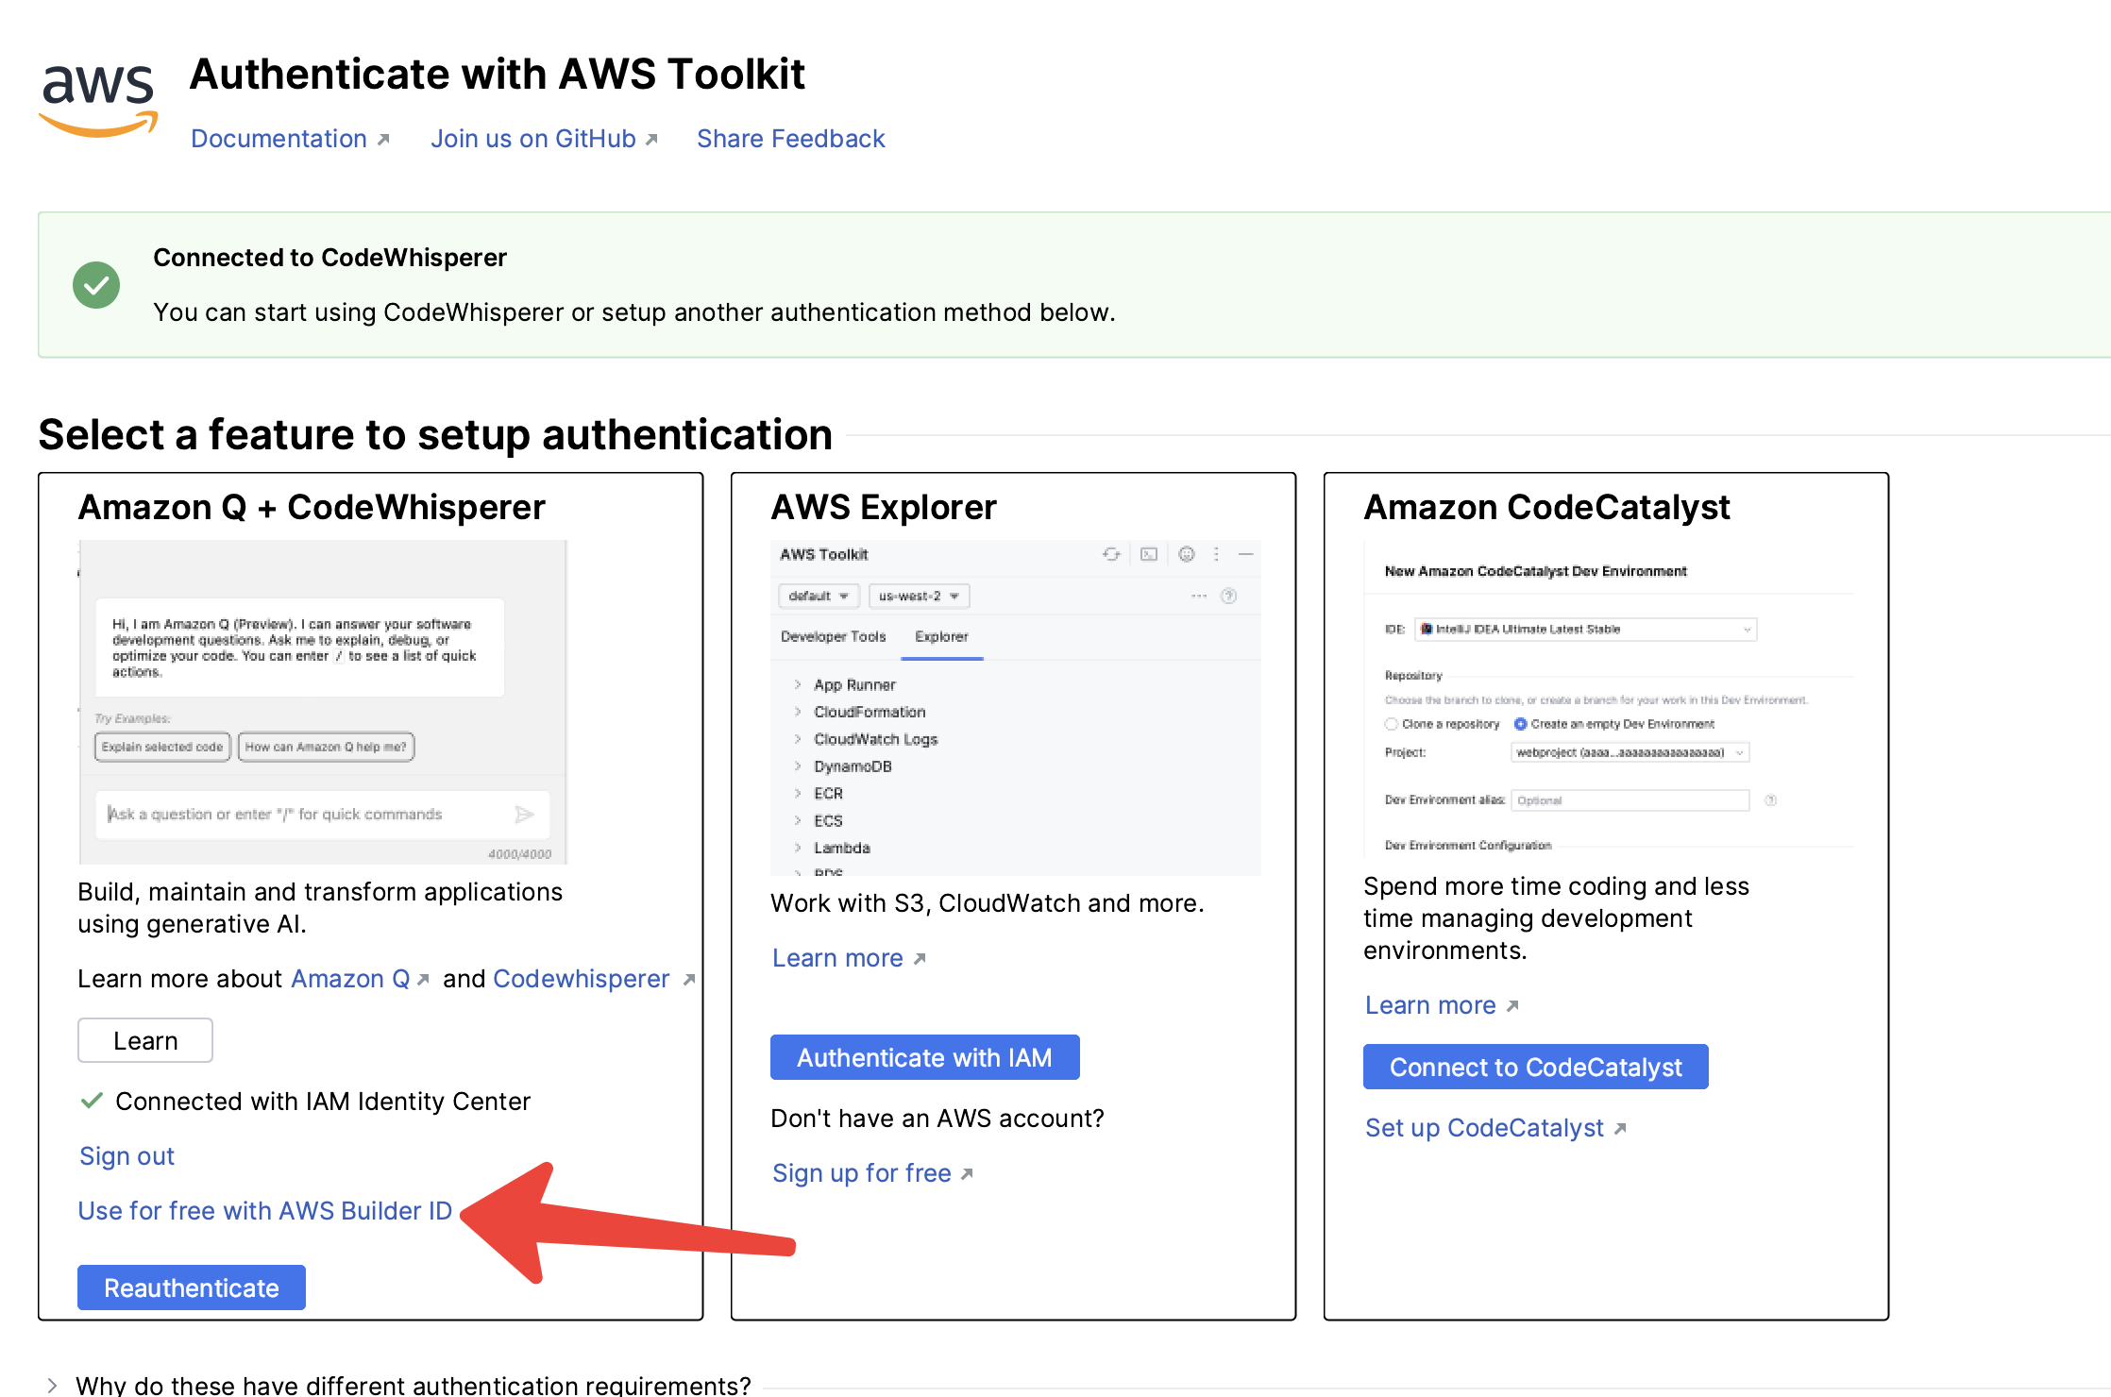Click the Reauthenticate button
This screenshot has width=2111, height=1397.
[192, 1288]
